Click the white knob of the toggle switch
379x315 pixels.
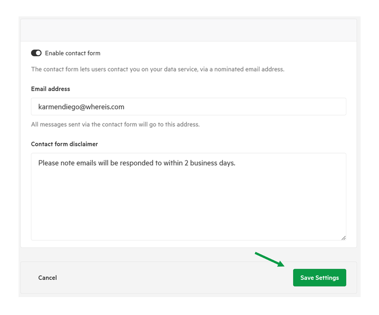pyautogui.click(x=38, y=53)
